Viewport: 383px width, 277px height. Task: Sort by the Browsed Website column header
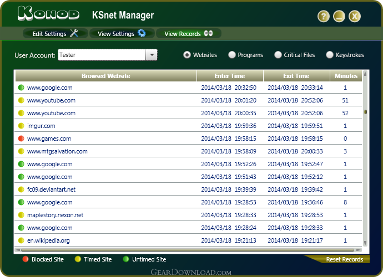pyautogui.click(x=106, y=76)
